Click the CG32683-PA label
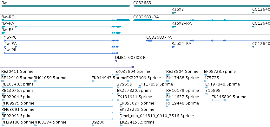The image size is (270, 127). pos(159,37)
